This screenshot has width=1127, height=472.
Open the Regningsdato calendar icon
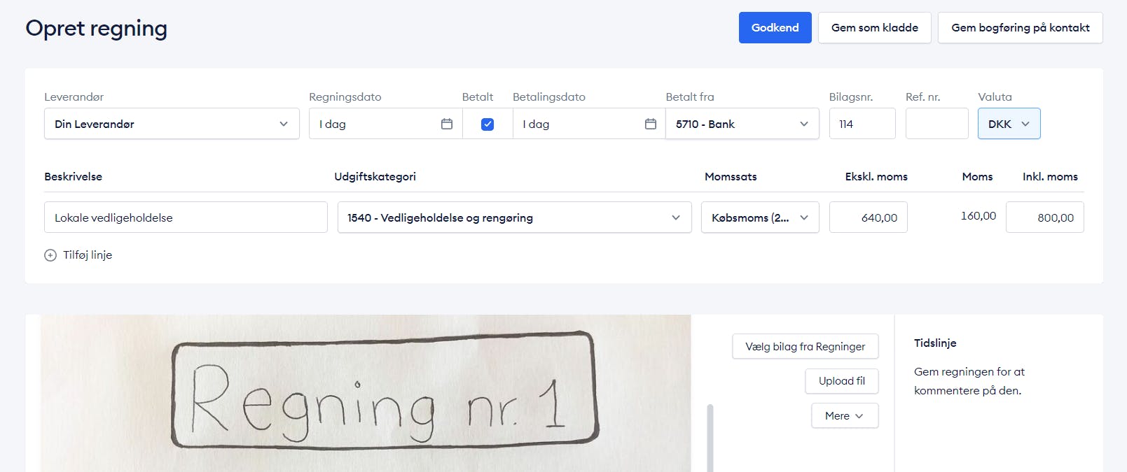click(447, 124)
